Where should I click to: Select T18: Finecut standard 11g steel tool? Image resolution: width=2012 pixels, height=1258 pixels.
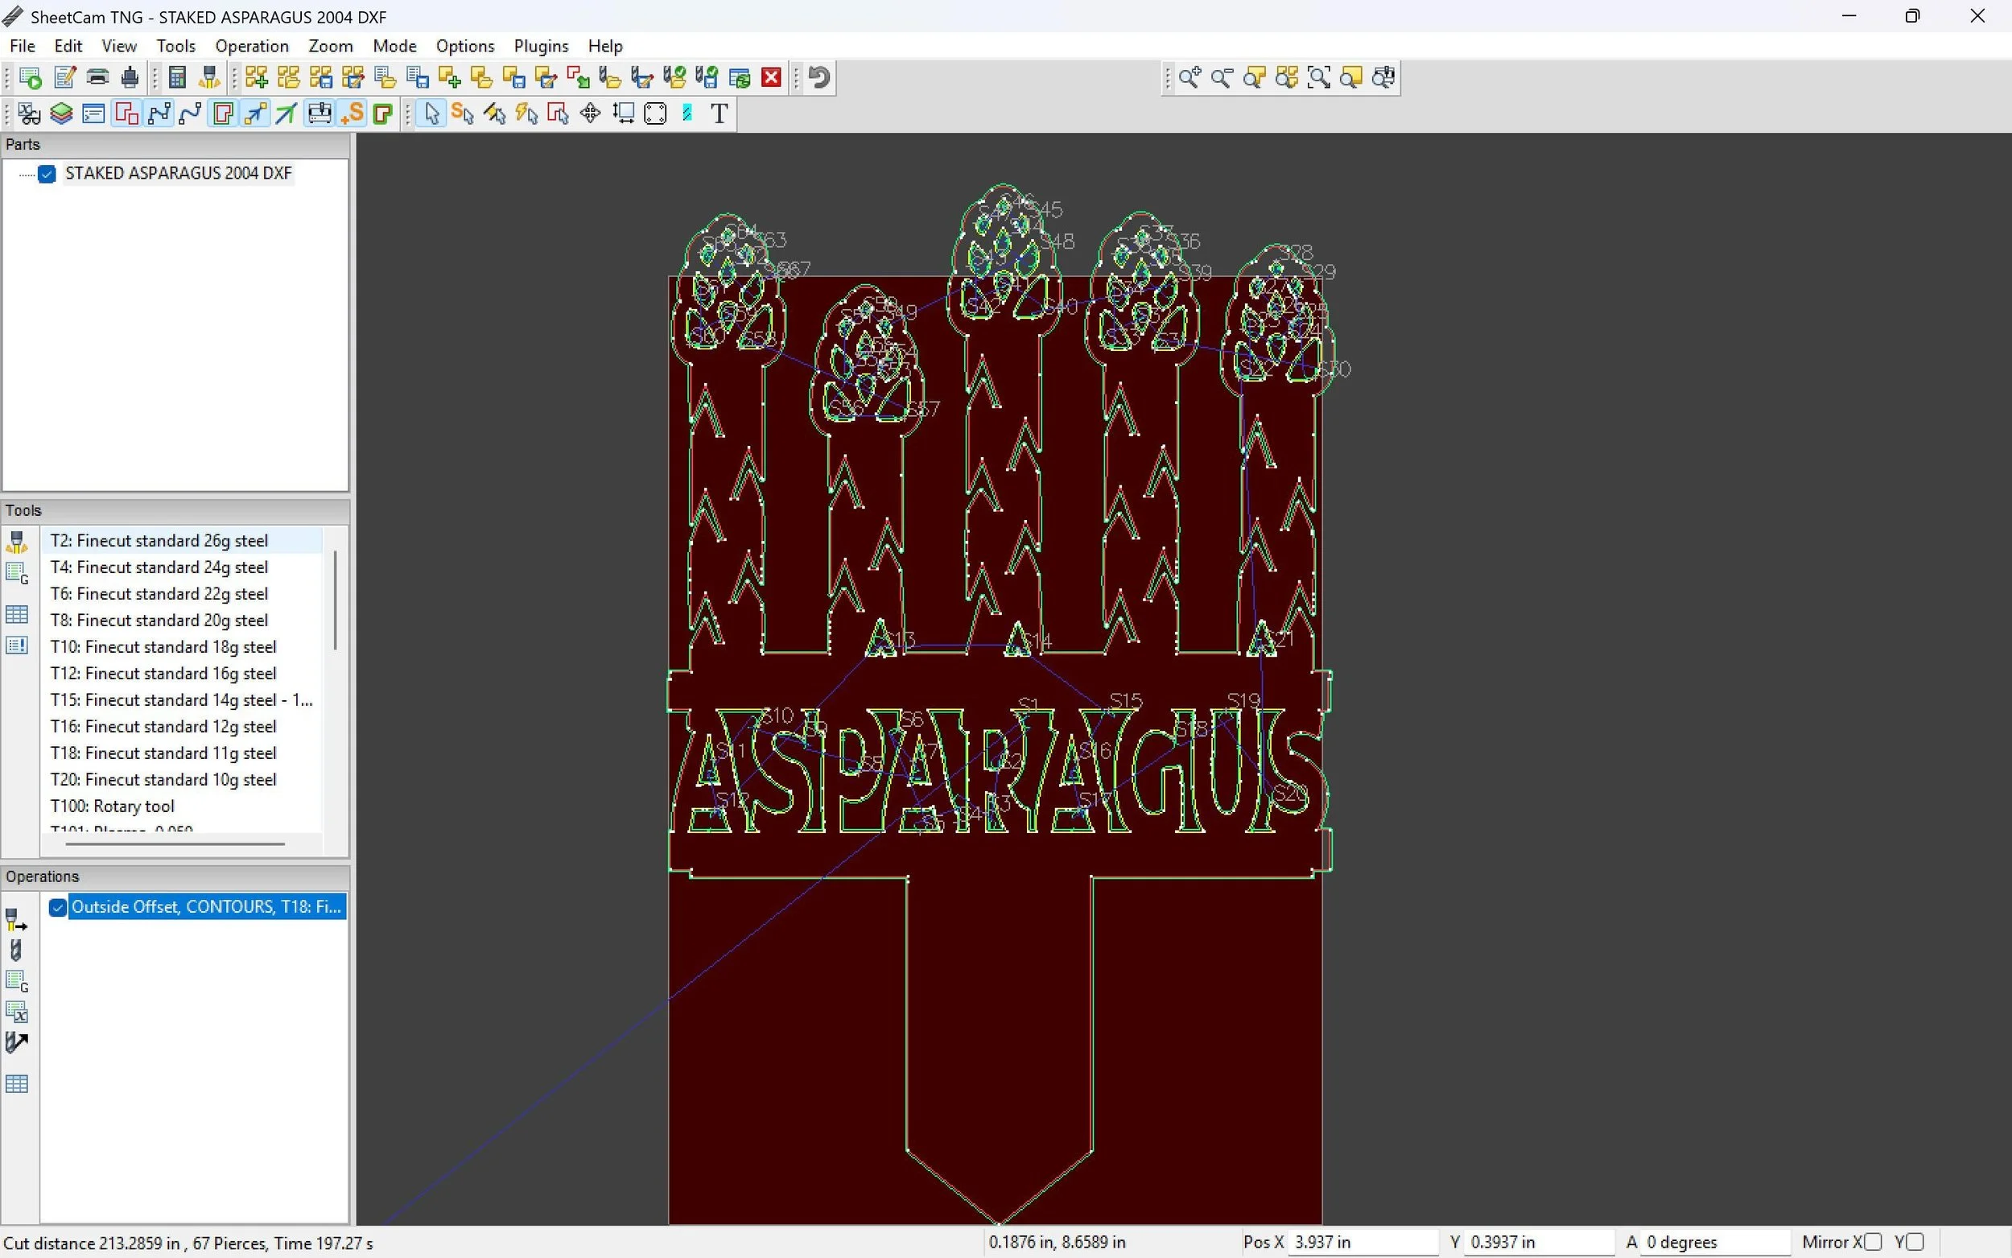click(163, 753)
